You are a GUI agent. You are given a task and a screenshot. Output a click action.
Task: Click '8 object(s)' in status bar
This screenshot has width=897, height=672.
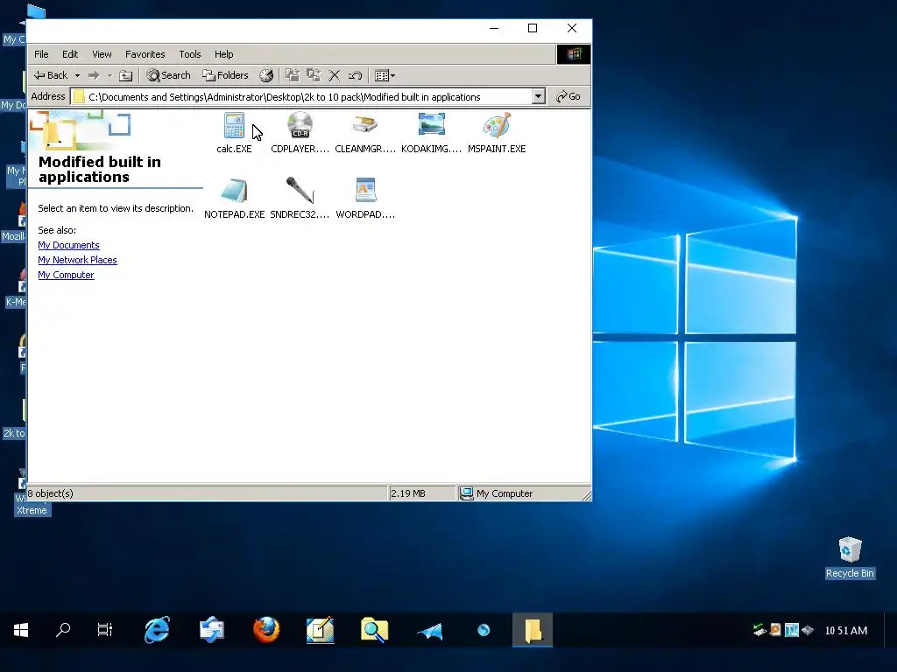coord(50,493)
